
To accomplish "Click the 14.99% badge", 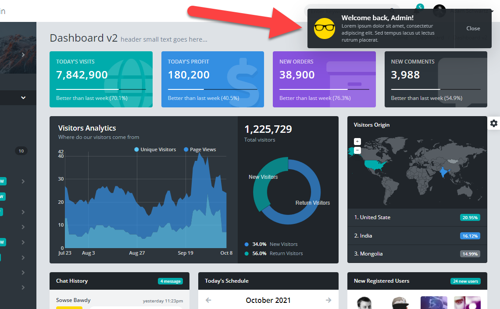I will click(470, 254).
